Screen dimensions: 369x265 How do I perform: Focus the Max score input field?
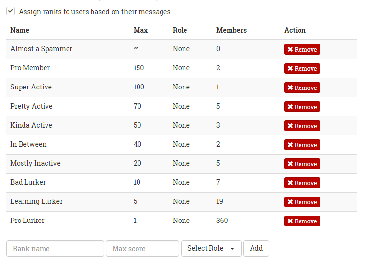point(142,248)
